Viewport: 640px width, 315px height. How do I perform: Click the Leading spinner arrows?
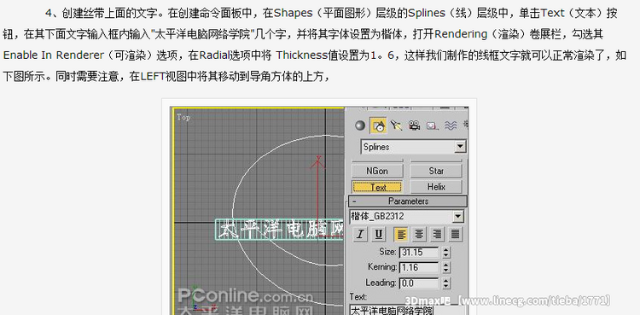coord(445,283)
